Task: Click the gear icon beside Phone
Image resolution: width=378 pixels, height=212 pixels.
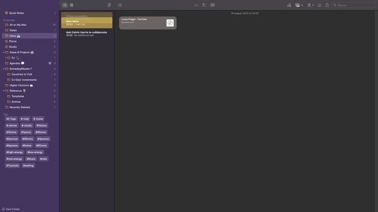Action: [x=6, y=41]
